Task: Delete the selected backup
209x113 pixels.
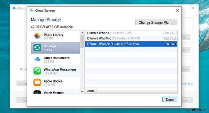Action: click(x=90, y=91)
